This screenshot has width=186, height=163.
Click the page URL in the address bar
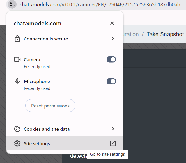(x=100, y=5)
